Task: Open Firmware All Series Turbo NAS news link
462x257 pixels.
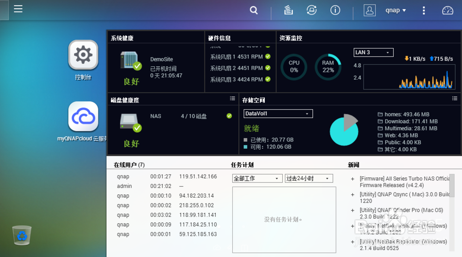Action: coord(405,182)
